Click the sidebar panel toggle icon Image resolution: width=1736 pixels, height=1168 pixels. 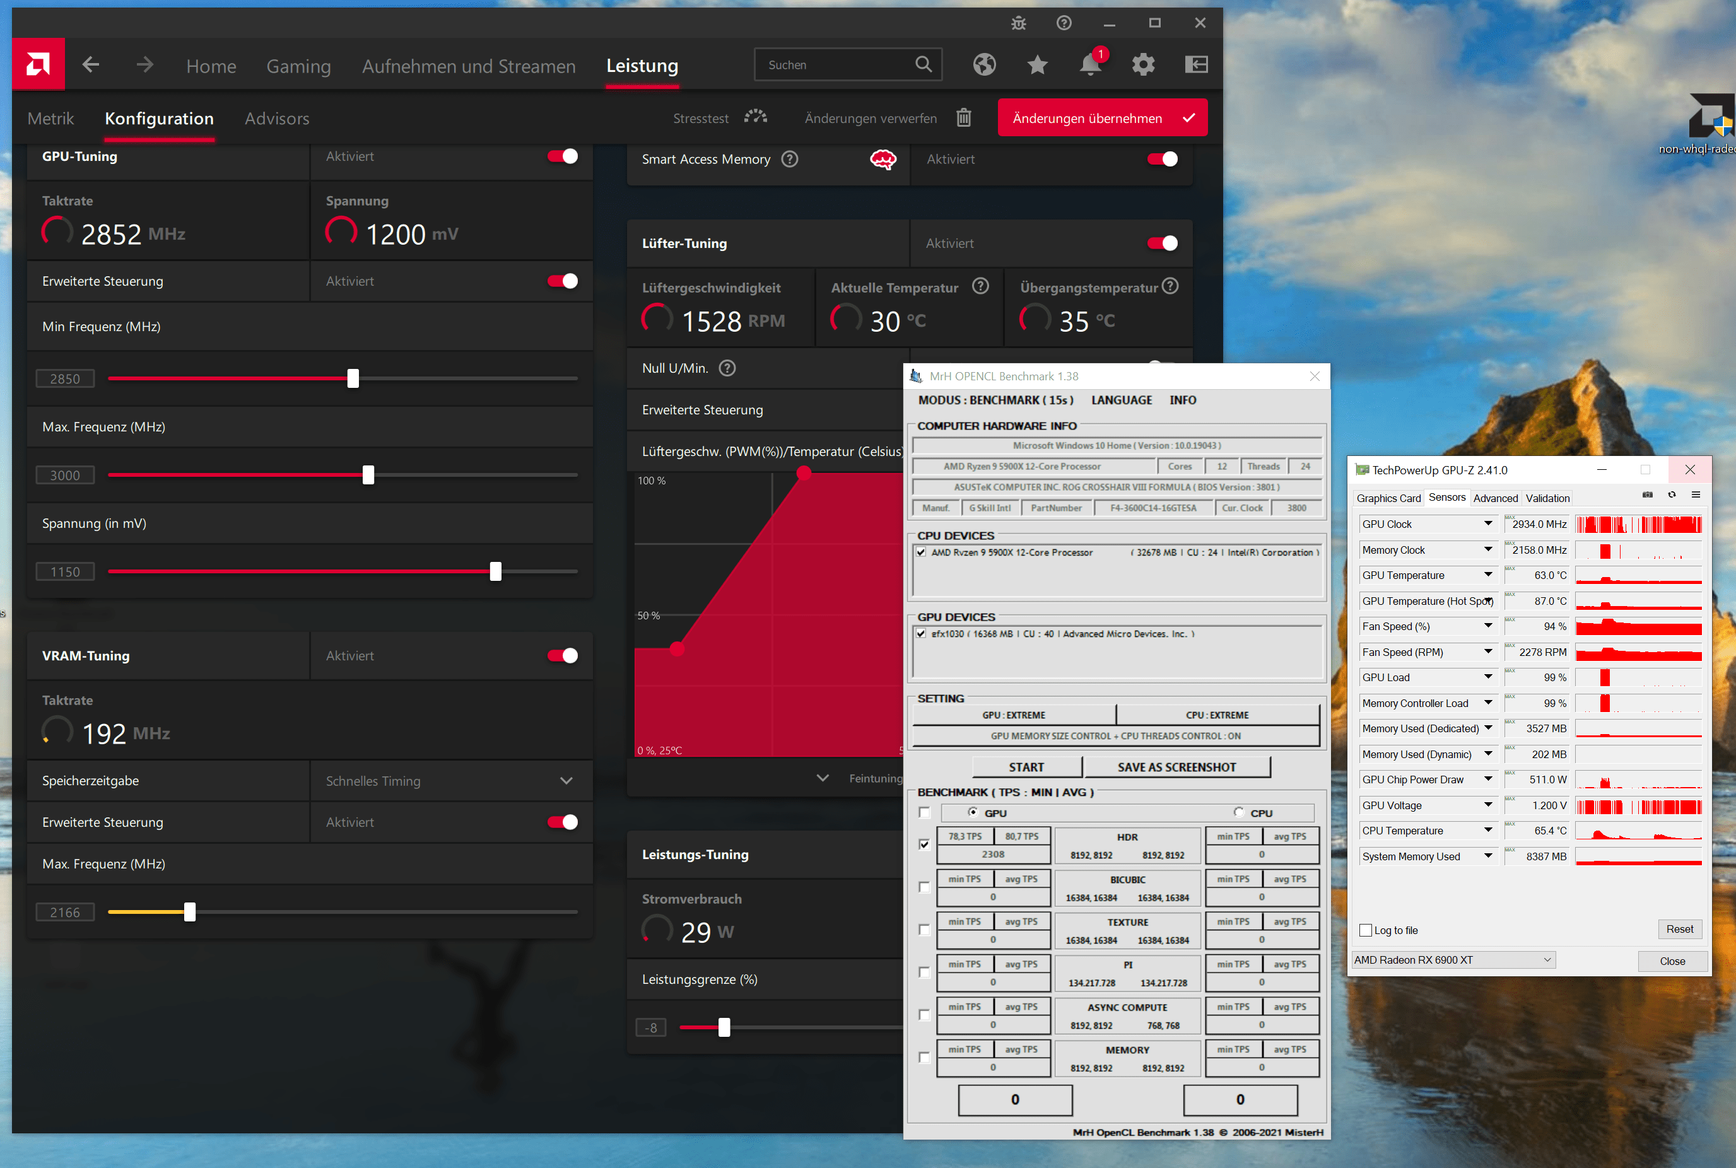pyautogui.click(x=1196, y=65)
